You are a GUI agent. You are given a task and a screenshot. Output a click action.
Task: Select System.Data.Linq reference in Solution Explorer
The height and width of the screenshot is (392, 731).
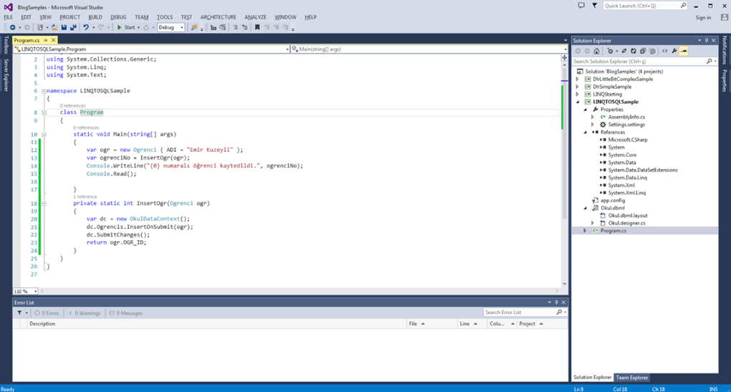628,178
